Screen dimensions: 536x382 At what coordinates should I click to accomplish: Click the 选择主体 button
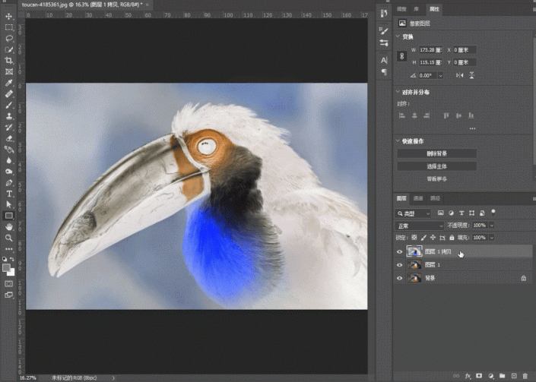pos(436,166)
